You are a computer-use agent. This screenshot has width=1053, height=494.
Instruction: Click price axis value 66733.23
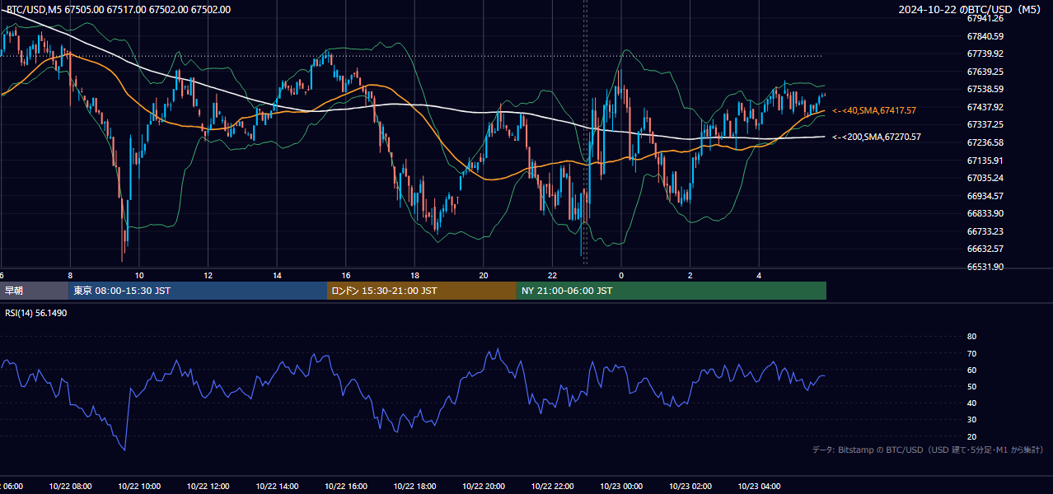tap(985, 231)
